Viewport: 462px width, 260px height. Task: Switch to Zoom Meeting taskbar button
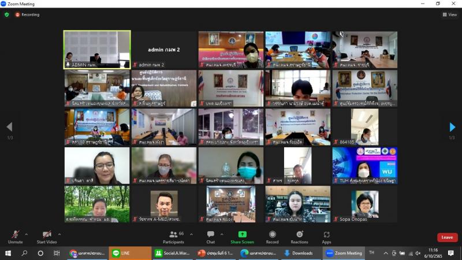344,253
